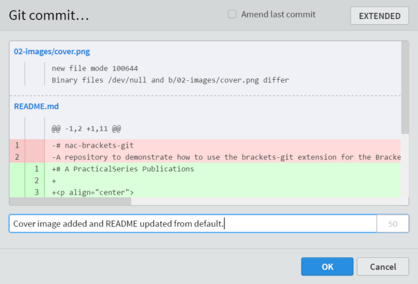Click the vertical scrollbar track below the thumb
Viewport: 418px width, 284px height.
tap(405, 166)
